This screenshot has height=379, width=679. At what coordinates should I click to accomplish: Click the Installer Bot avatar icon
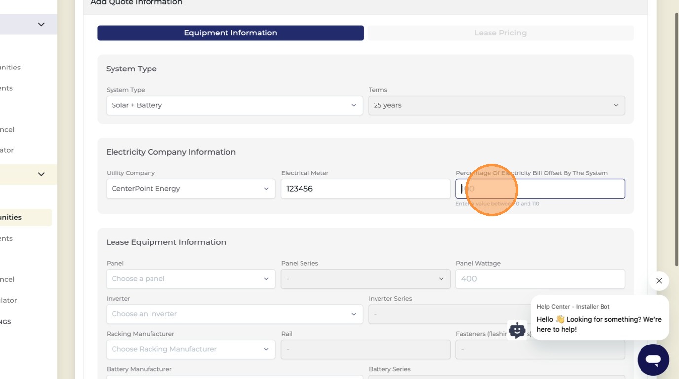[517, 330]
